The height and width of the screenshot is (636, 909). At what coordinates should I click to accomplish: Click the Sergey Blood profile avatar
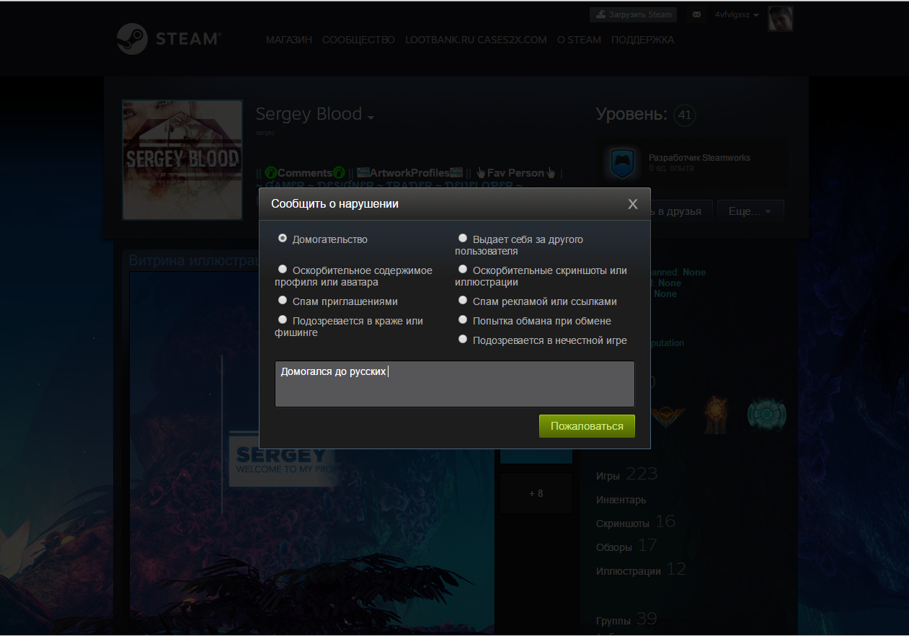(x=182, y=160)
